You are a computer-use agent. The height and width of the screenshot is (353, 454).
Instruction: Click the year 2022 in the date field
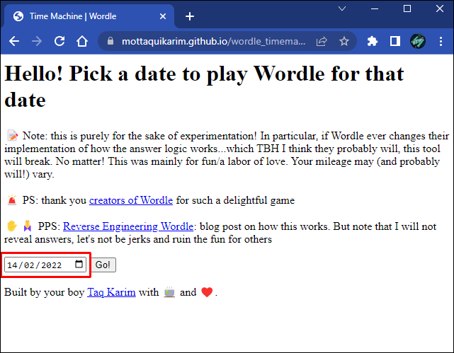(52, 265)
